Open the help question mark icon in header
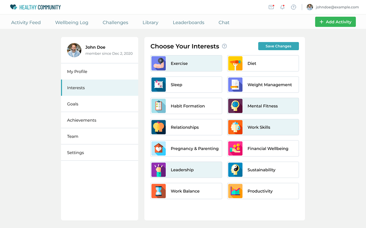The image size is (366, 228). pos(293,7)
